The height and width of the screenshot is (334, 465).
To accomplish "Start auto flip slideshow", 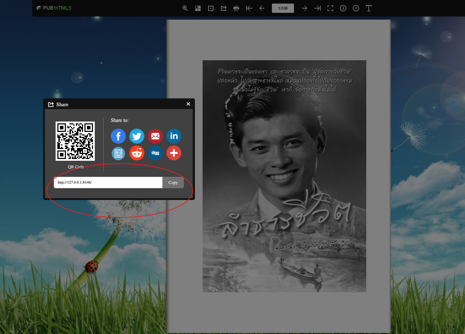I will pyautogui.click(x=211, y=8).
